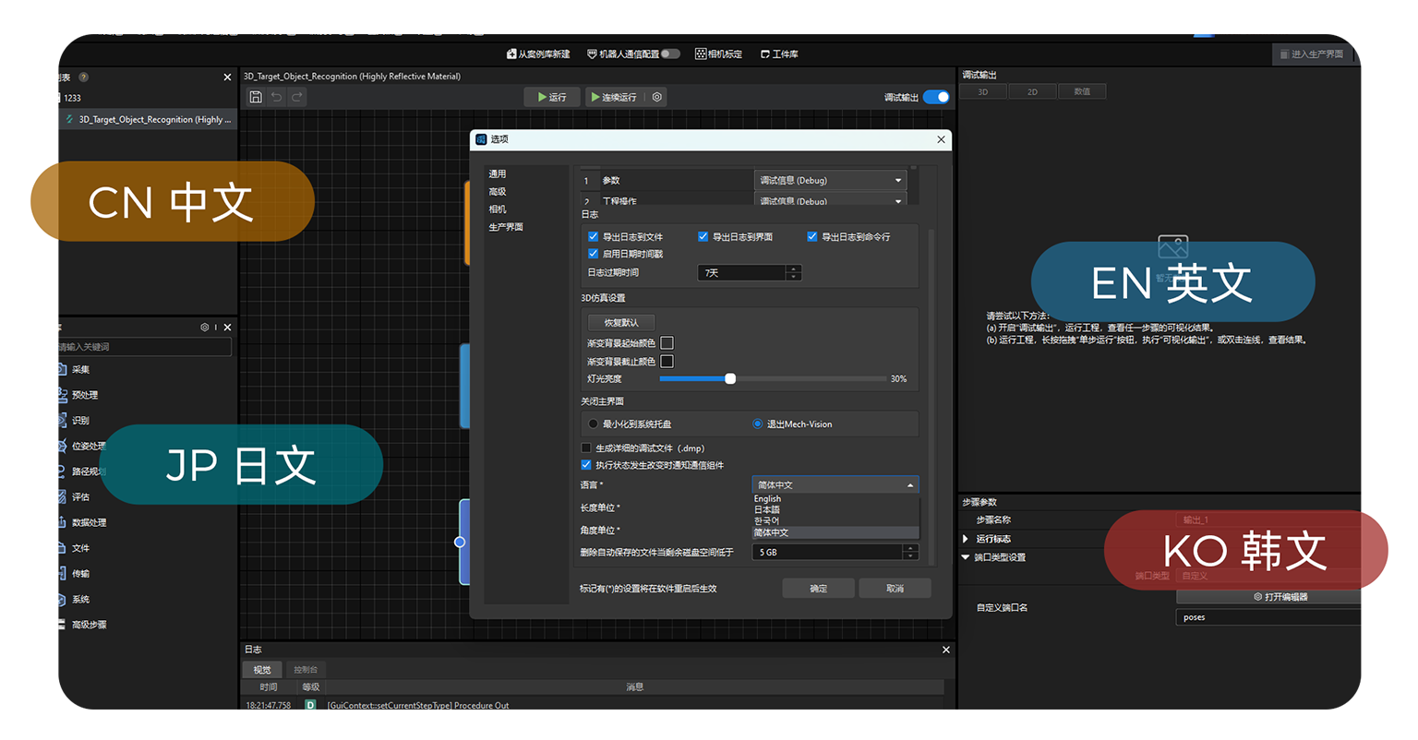Click the 恢复默认 restore defaults button
The height and width of the screenshot is (740, 1418).
(620, 323)
